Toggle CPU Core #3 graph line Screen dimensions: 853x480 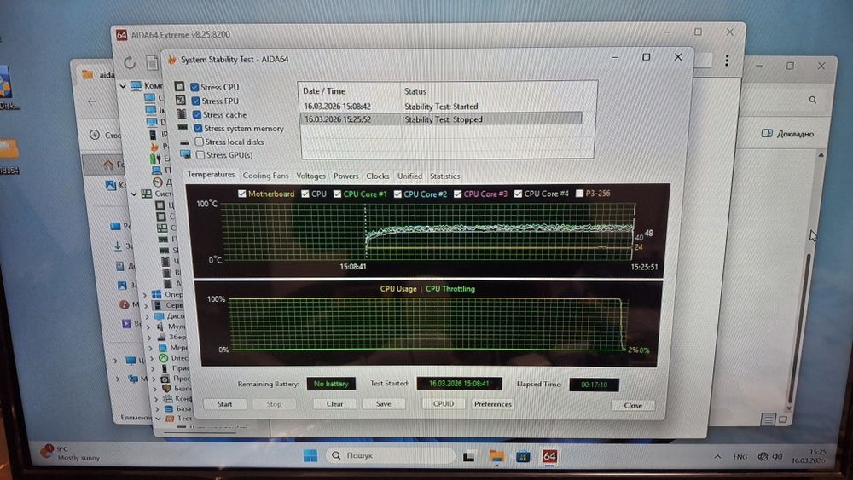[457, 194]
